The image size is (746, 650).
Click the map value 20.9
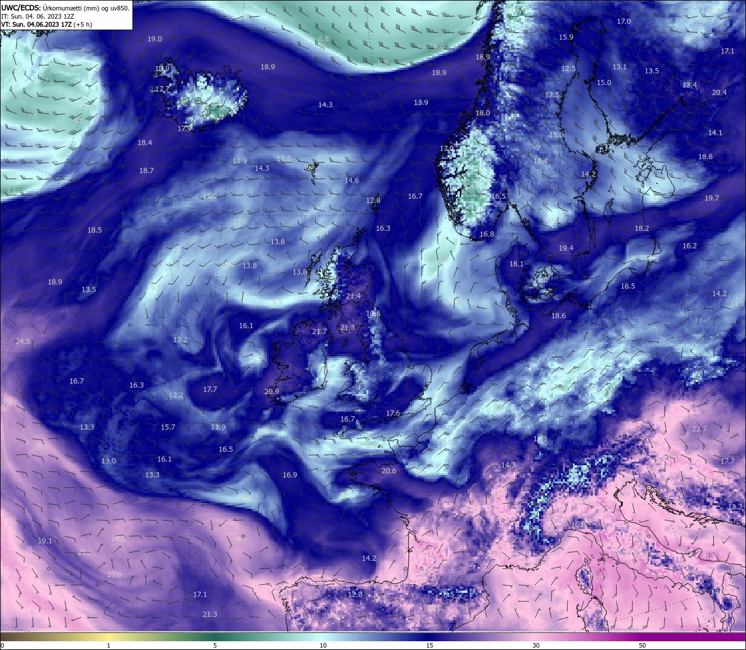point(272,392)
